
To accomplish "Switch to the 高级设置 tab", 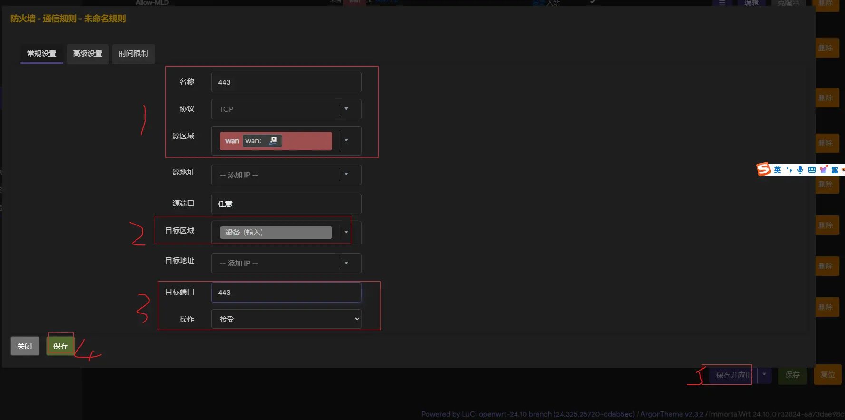I will tap(87, 54).
